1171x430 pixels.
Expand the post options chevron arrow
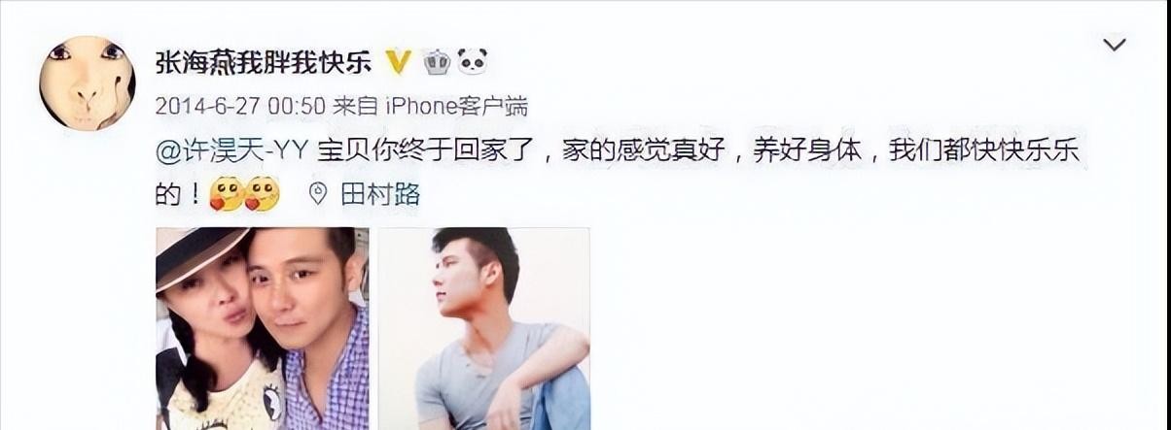1114,45
